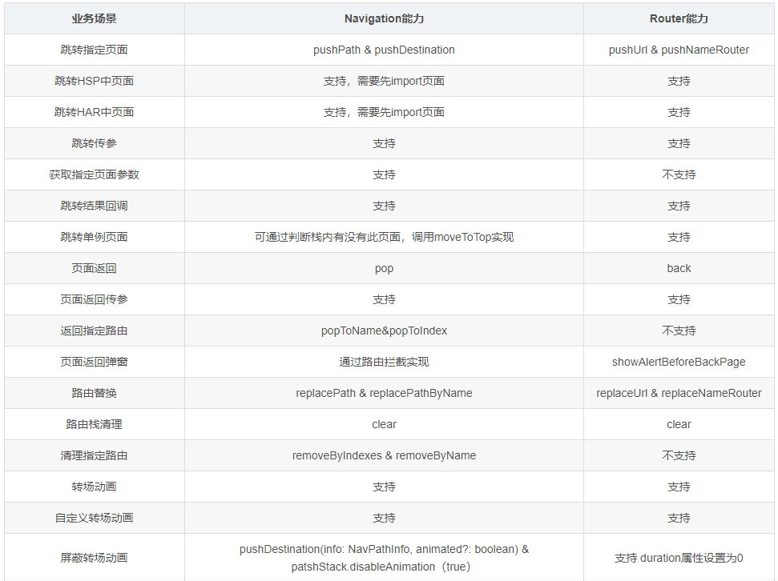The height and width of the screenshot is (581, 778).
Task: Click the Router clear cell
Action: 679,424
